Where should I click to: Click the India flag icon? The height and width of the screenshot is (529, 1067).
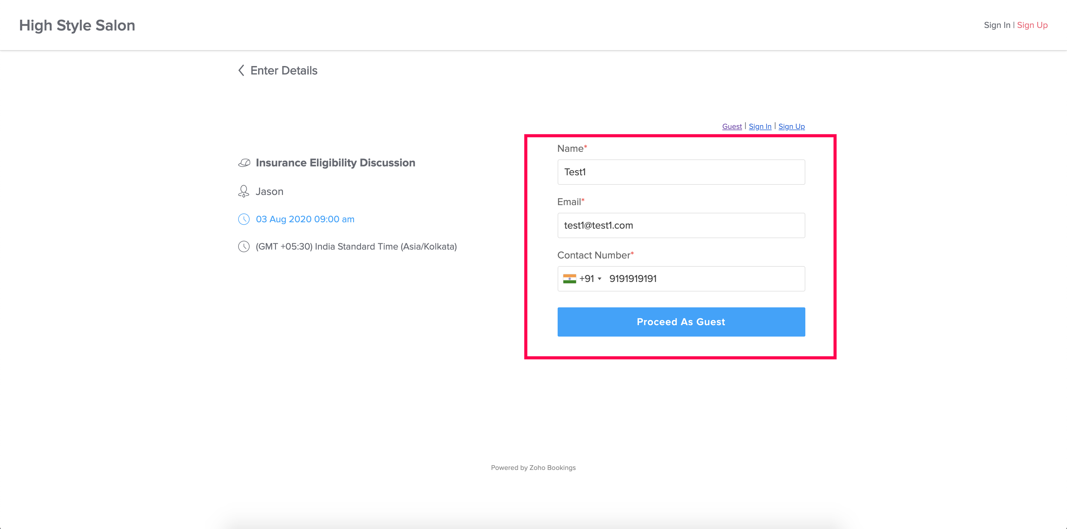click(569, 279)
